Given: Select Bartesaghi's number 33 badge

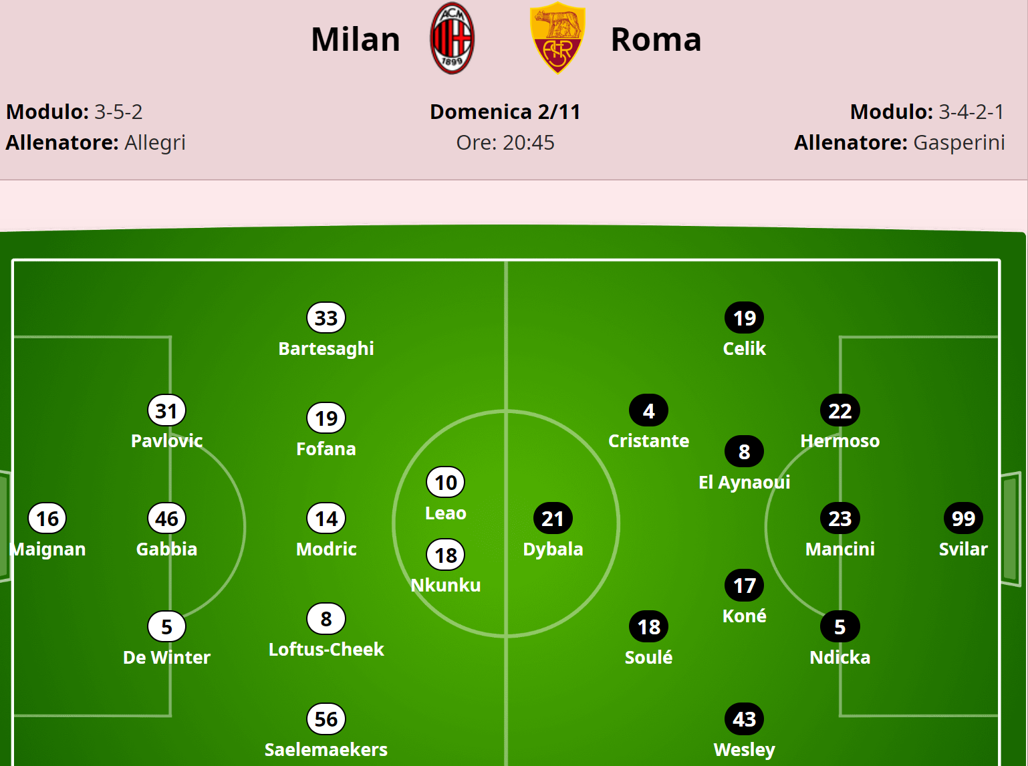Looking at the screenshot, I should click(x=326, y=318).
